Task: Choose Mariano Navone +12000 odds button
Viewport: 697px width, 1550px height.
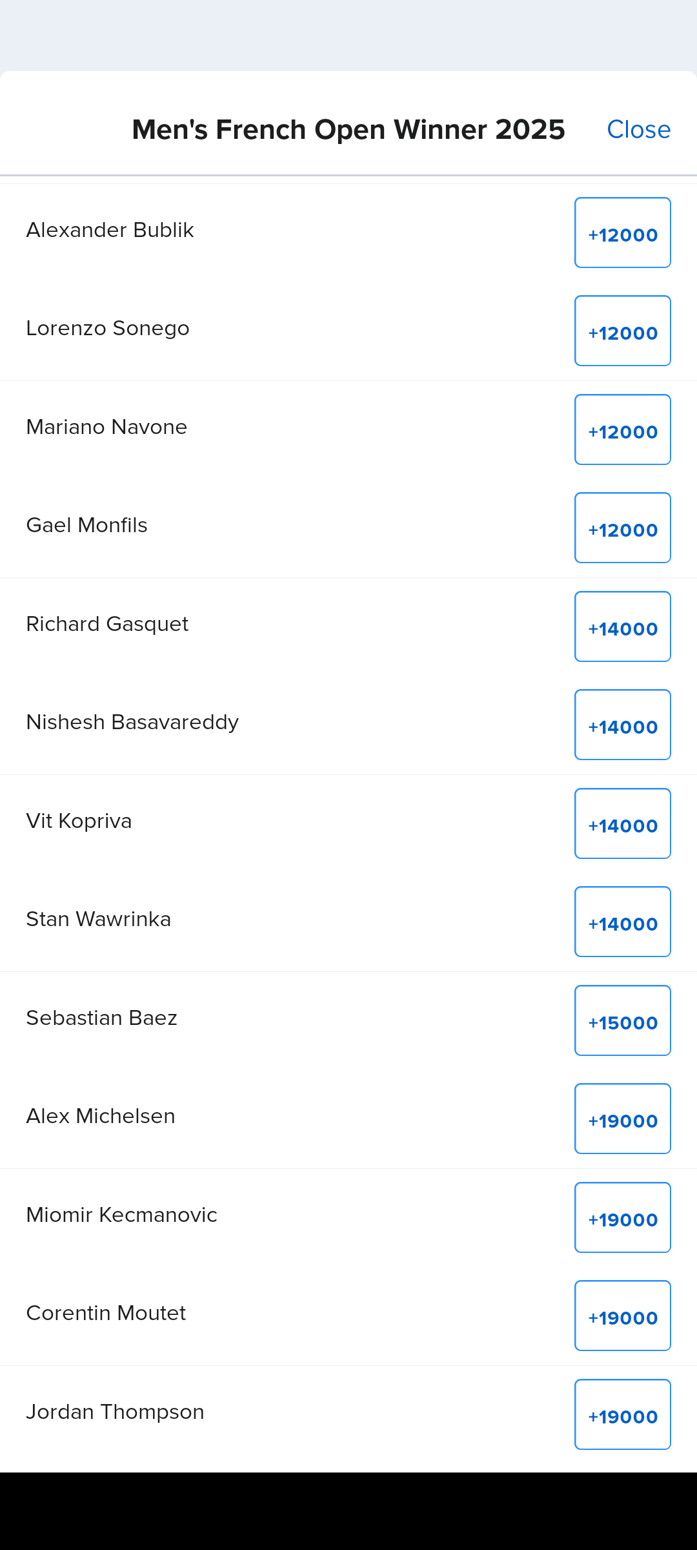Action: click(622, 430)
